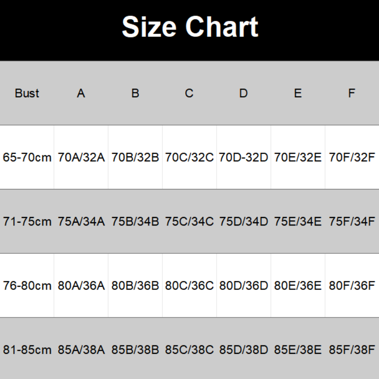
Task: Click the C cup column header
Action: [189, 93]
